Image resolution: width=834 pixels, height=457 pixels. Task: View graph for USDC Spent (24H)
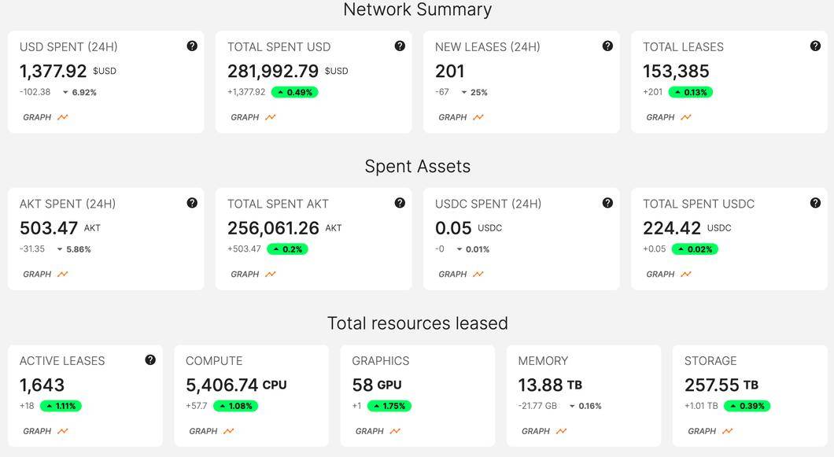pos(460,275)
